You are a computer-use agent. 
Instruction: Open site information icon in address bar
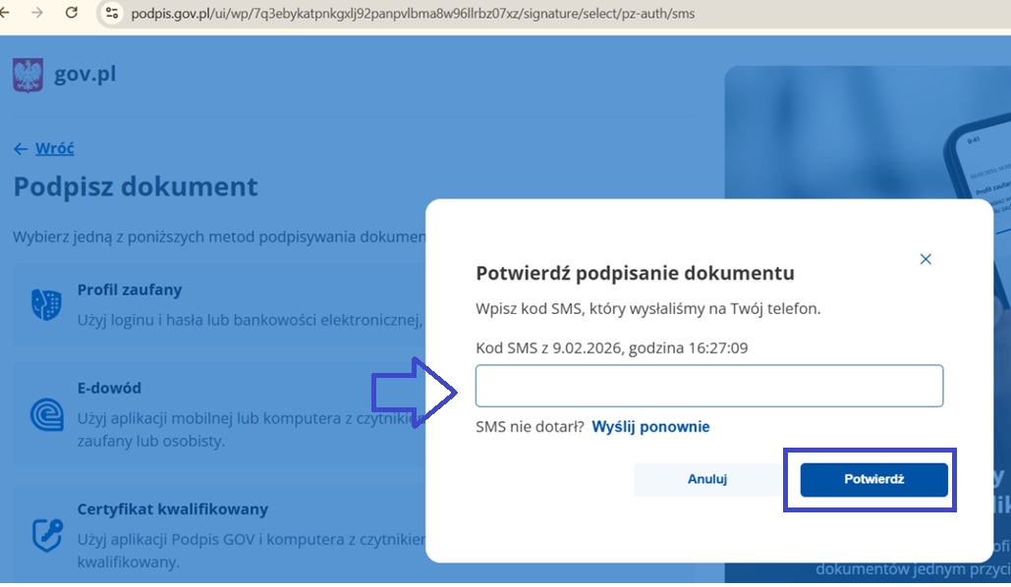(x=112, y=14)
